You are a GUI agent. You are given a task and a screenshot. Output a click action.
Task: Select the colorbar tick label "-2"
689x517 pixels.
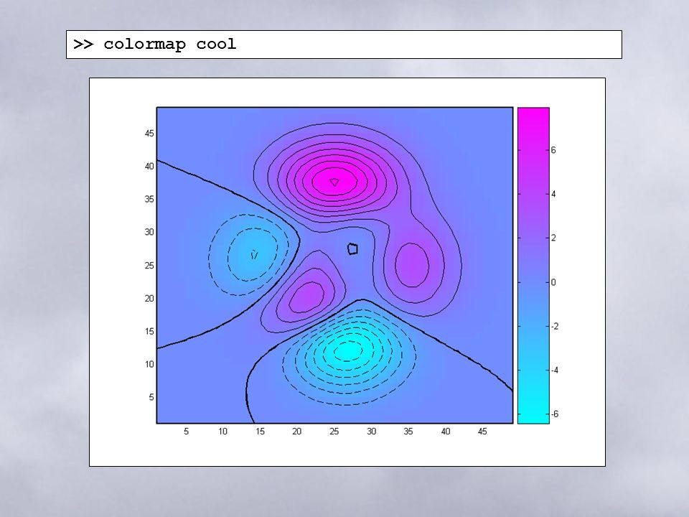(x=555, y=326)
